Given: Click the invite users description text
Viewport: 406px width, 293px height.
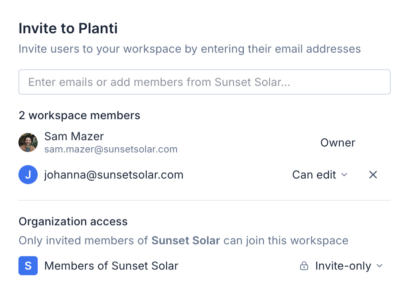Looking at the screenshot, I should point(190,49).
